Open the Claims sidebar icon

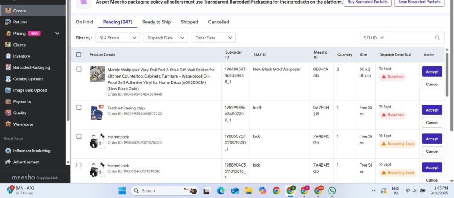(8, 45)
